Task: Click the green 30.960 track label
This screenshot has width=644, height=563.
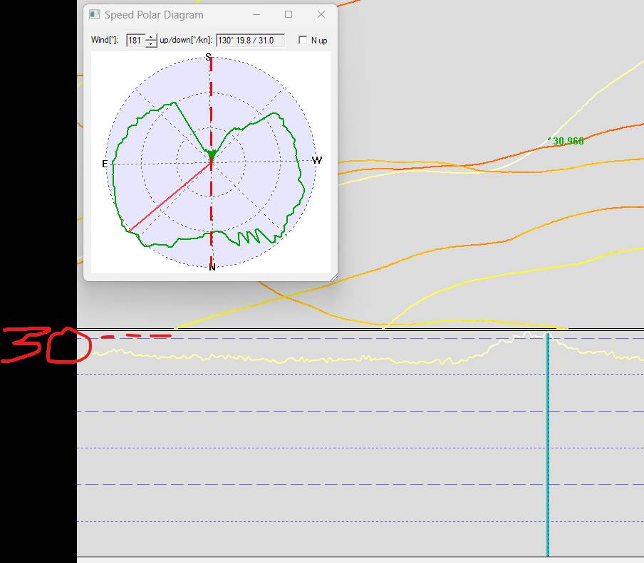Action: [568, 141]
